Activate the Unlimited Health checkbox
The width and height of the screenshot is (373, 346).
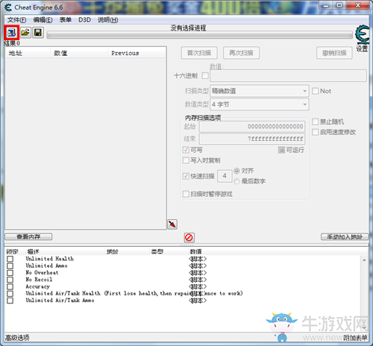click(10, 259)
